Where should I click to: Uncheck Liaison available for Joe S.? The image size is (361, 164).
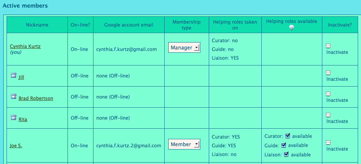[x=286, y=155]
